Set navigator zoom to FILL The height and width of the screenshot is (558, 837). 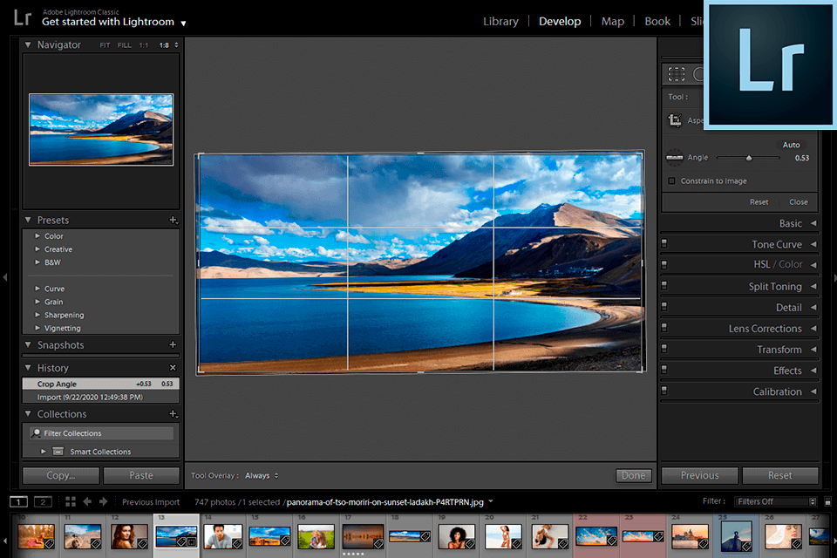[x=125, y=45]
